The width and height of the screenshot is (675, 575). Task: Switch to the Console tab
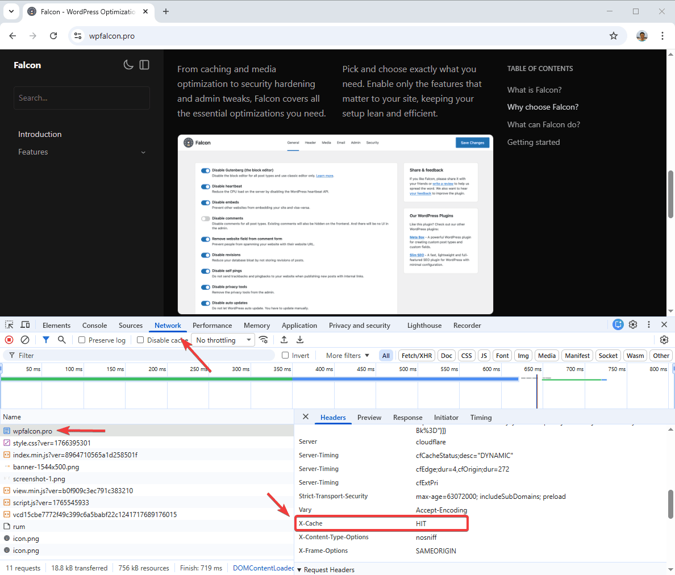click(x=94, y=325)
